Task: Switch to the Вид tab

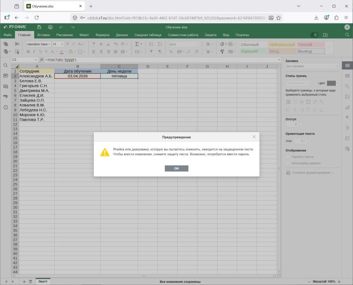Action: (226, 35)
